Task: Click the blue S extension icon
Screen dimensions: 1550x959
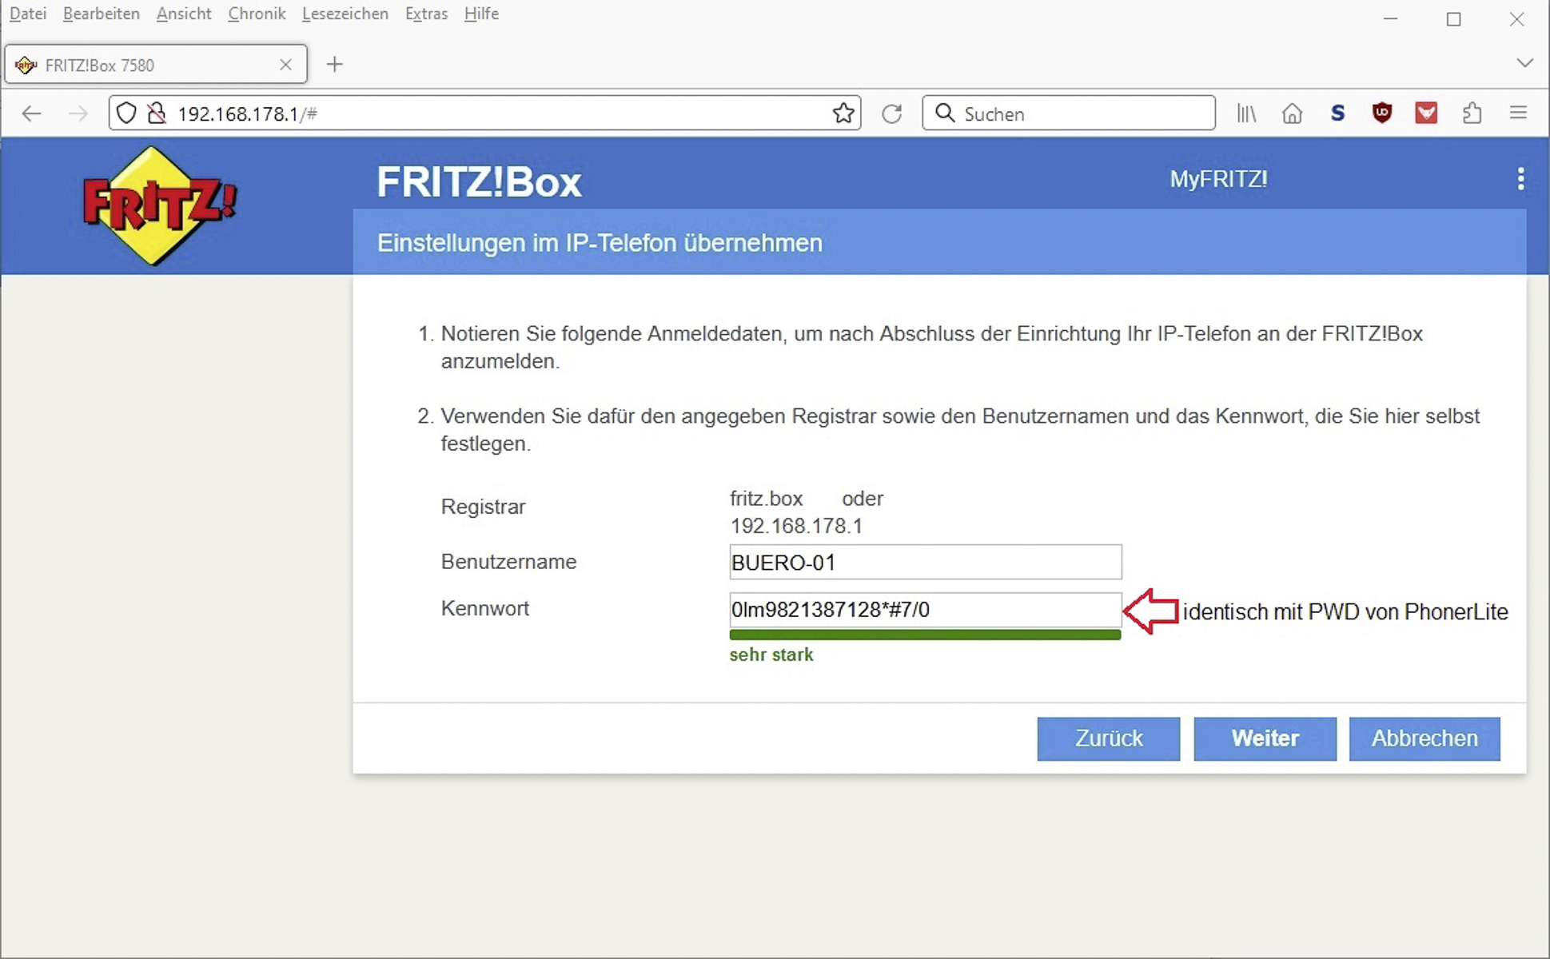Action: 1337,113
